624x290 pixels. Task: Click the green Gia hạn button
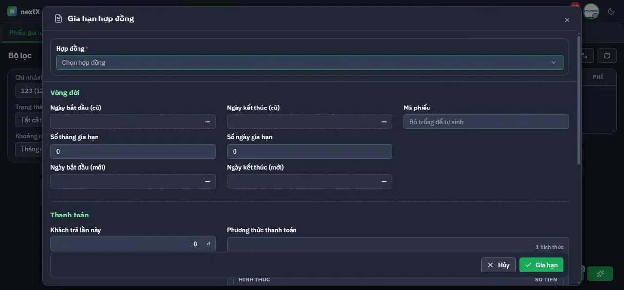pyautogui.click(x=541, y=265)
